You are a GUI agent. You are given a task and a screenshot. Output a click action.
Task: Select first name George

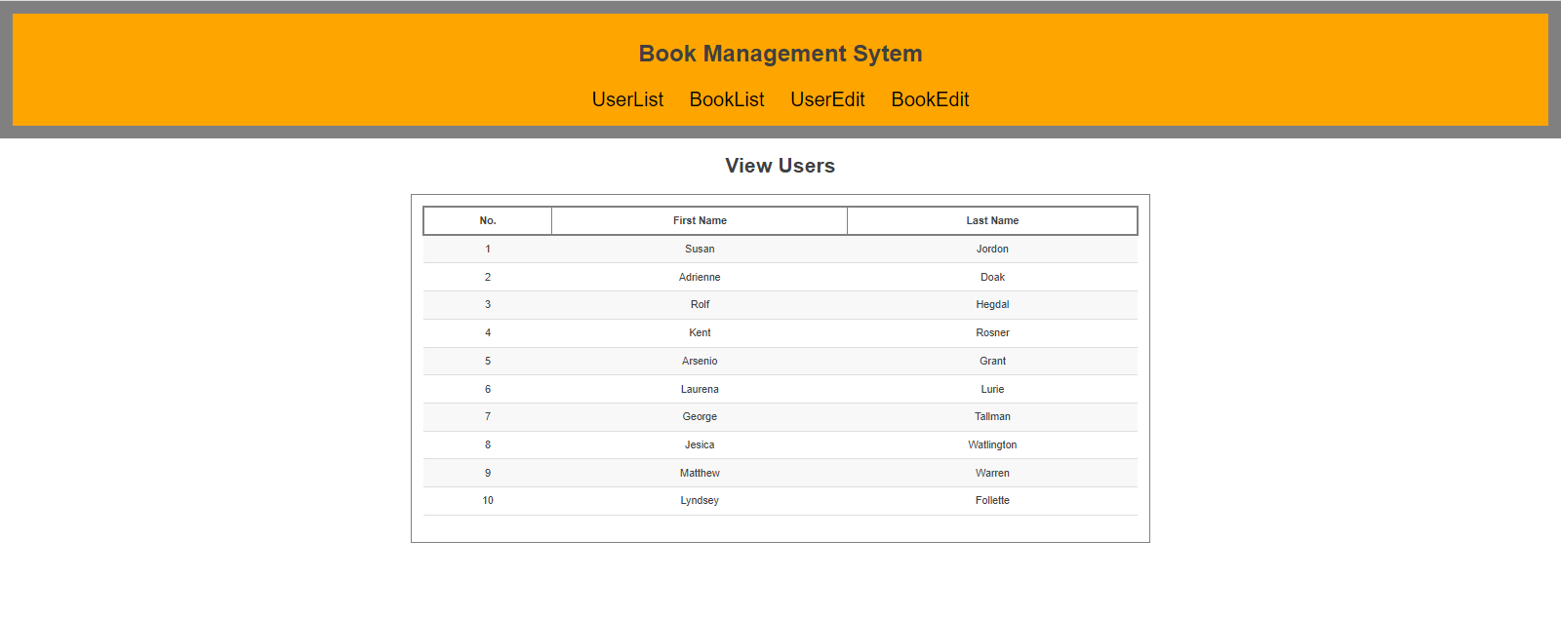[x=700, y=416]
